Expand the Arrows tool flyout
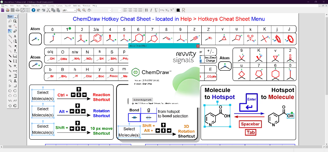The width and height of the screenshot is (328, 152). click(x=15, y=46)
